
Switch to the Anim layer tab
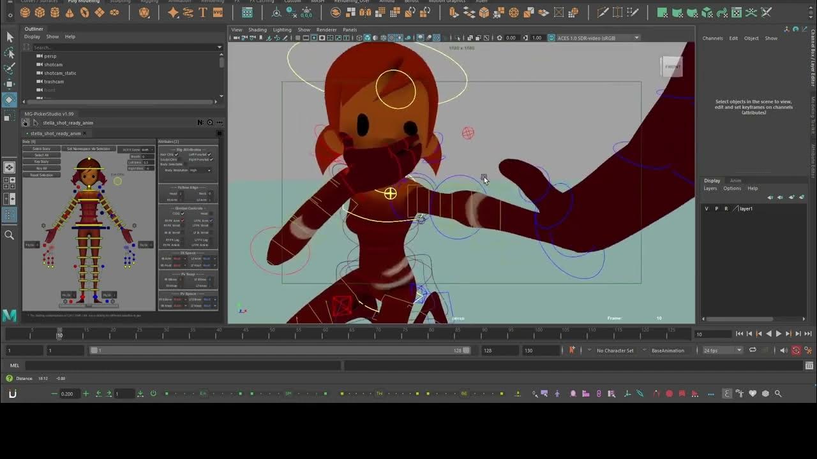(735, 180)
